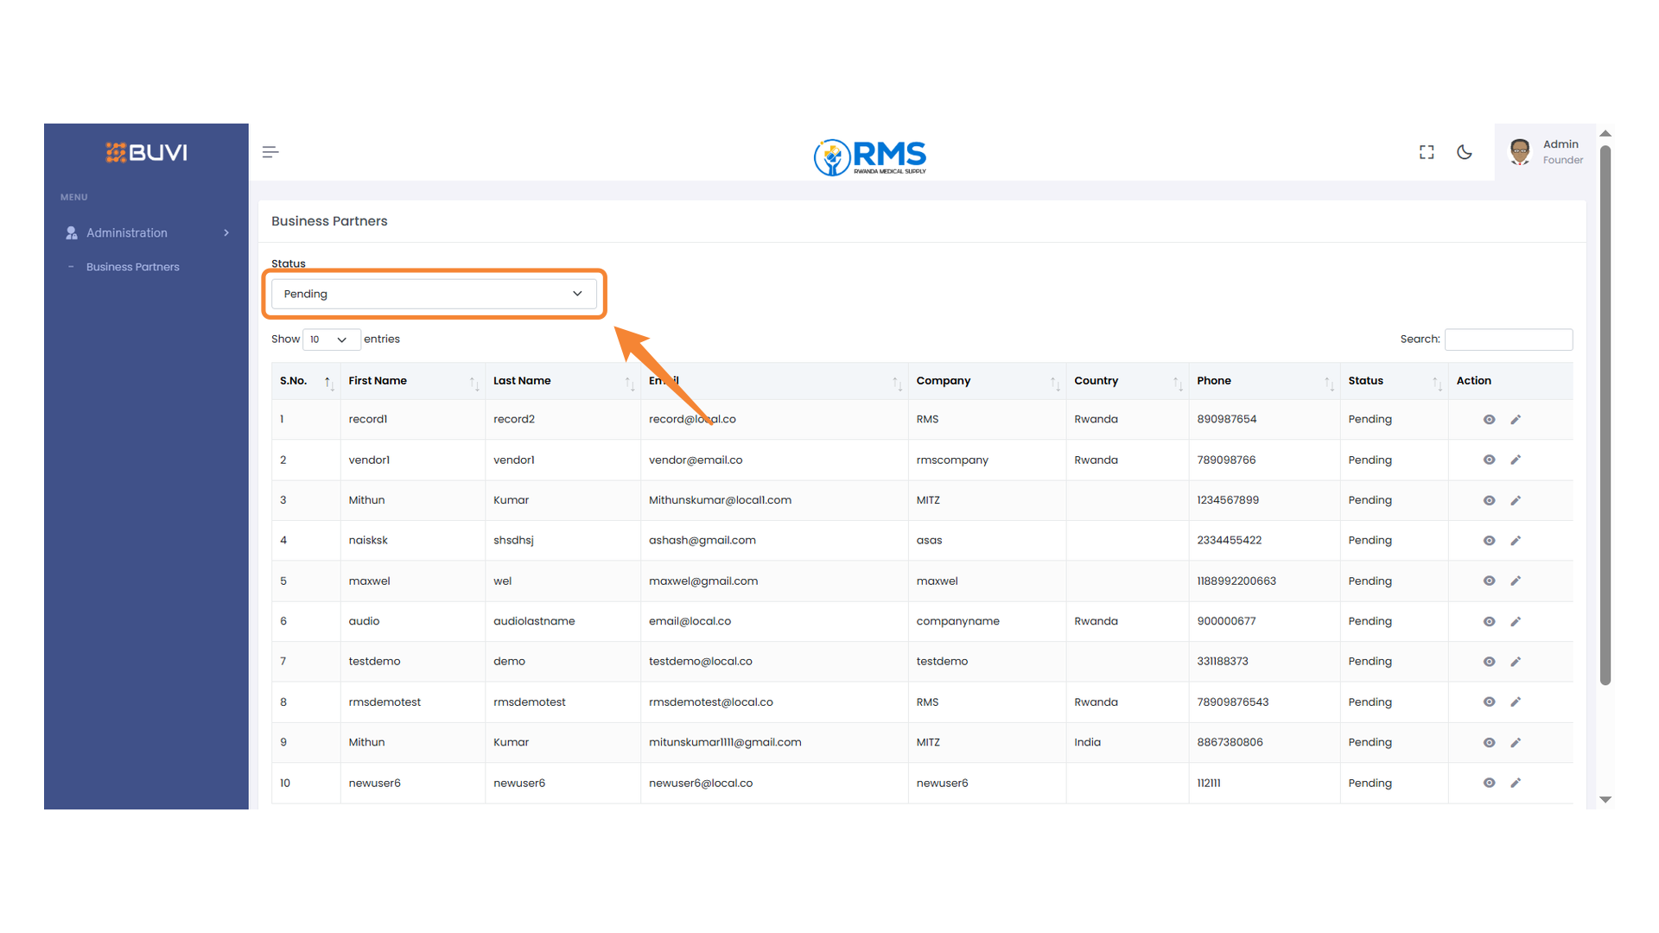
Task: View details of vendor1 using the eye icon
Action: (x=1489, y=460)
